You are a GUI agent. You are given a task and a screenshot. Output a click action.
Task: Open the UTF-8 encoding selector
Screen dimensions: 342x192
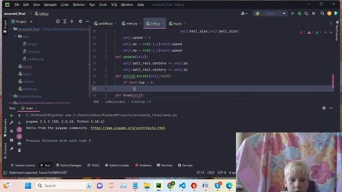pyautogui.click(x=222, y=173)
